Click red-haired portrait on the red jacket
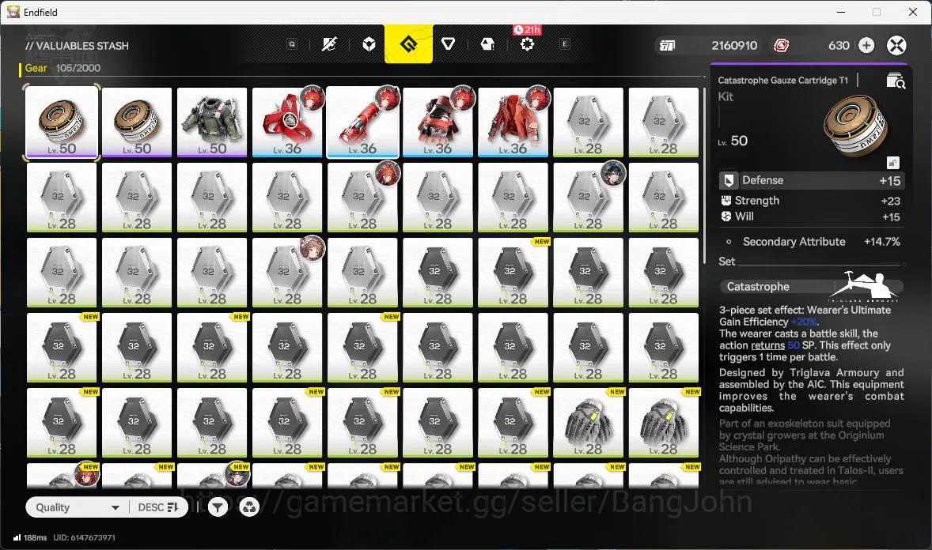This screenshot has width=932, height=550. 537,98
